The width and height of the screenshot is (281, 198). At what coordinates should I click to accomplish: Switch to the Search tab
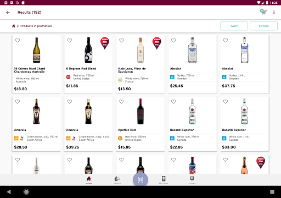(x=117, y=180)
